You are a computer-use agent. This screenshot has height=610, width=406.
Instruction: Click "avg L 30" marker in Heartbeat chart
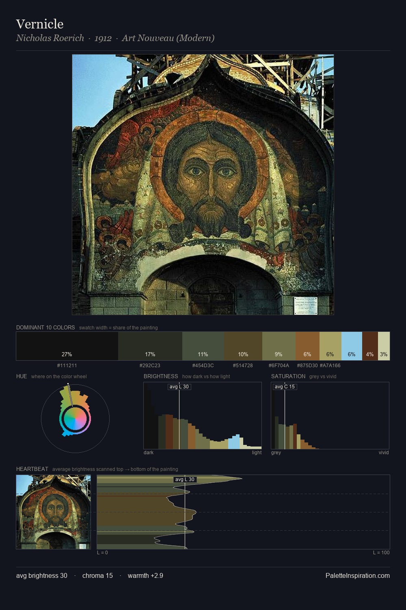185,479
